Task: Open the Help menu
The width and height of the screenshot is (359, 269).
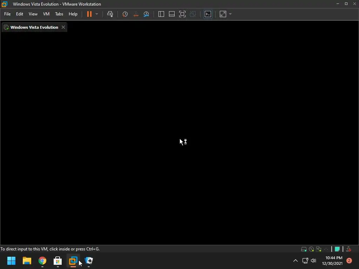Action: click(73, 14)
